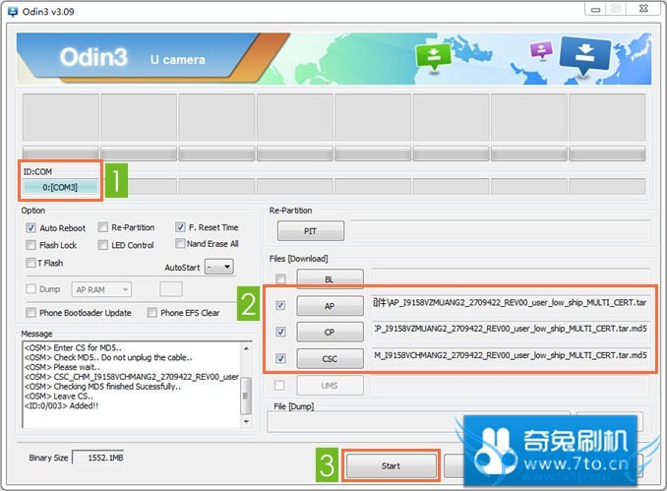Click the CSC file path field
This screenshot has width=667, height=491.
pyautogui.click(x=512, y=356)
